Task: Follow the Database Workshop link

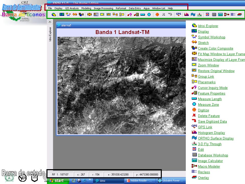Action: (x=213, y=155)
